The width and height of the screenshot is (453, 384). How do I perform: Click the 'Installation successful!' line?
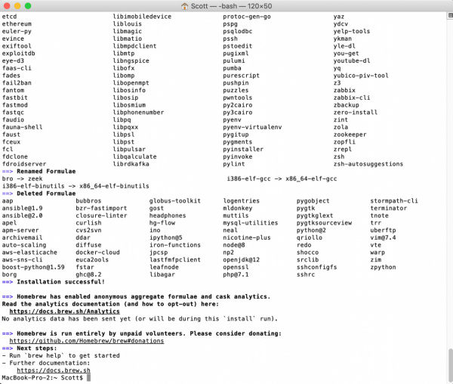[60, 282]
